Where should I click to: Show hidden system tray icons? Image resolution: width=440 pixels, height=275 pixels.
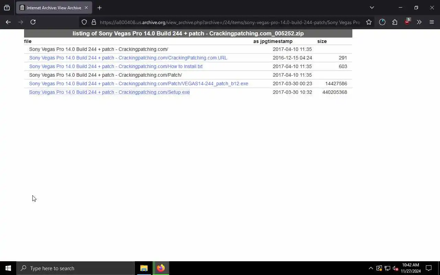click(x=371, y=268)
